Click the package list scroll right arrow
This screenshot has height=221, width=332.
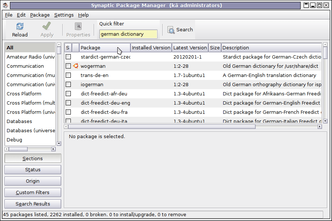pyautogui.click(x=320, y=127)
